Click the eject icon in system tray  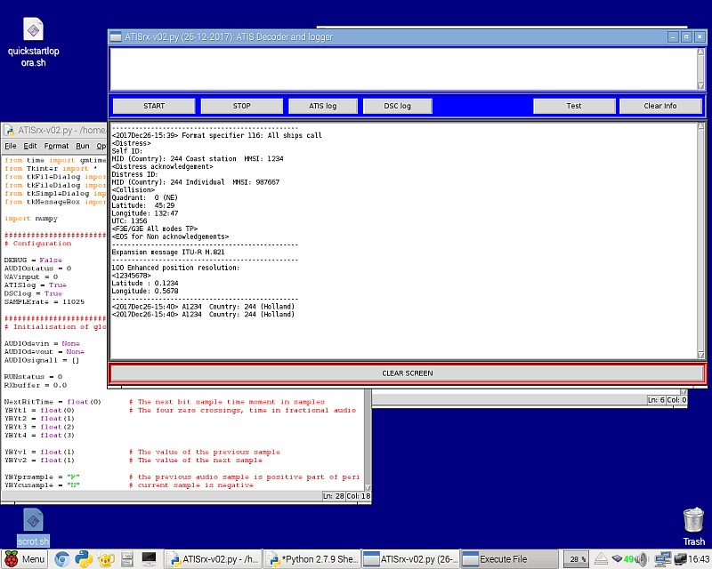click(603, 559)
